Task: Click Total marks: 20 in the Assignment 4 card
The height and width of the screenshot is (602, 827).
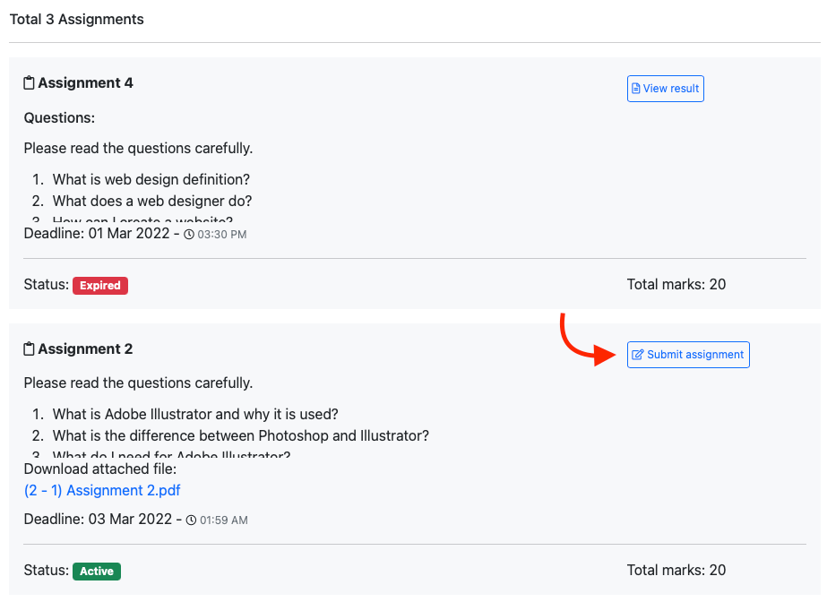Action: pos(676,285)
